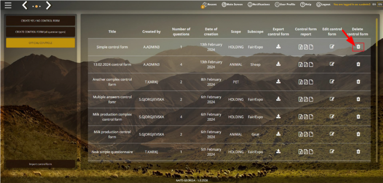Open the hamburger menu

coord(8,5)
